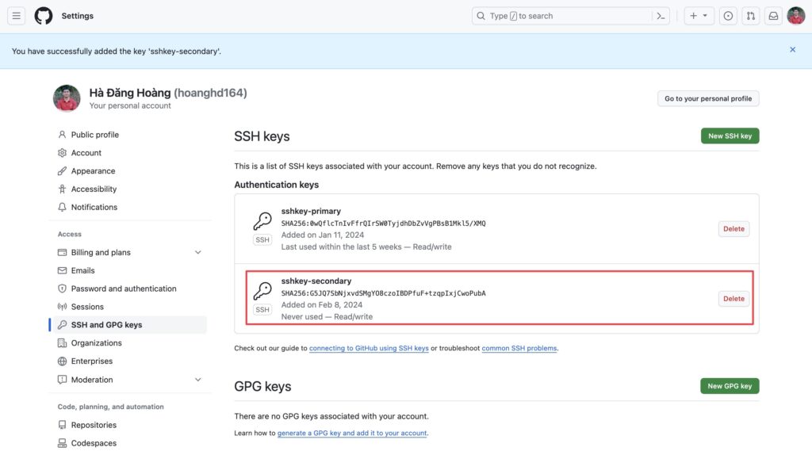The height and width of the screenshot is (451, 812).
Task: Select SSH and GPG keys item
Action: (129, 325)
